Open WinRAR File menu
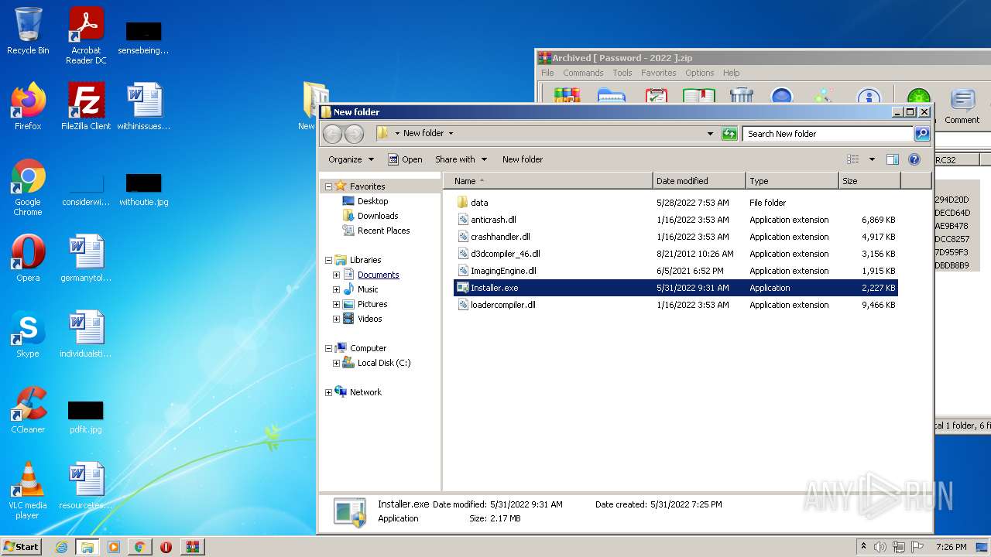The image size is (991, 557). coord(547,73)
